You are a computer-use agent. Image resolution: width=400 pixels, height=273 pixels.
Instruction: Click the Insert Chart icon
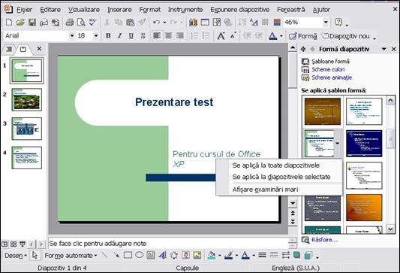193,23
